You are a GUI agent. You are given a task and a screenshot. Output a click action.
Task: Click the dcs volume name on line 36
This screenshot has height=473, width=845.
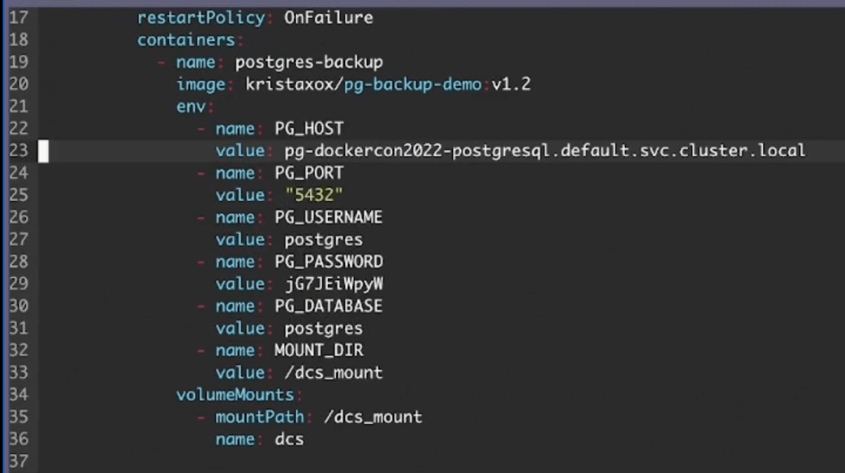click(x=289, y=439)
